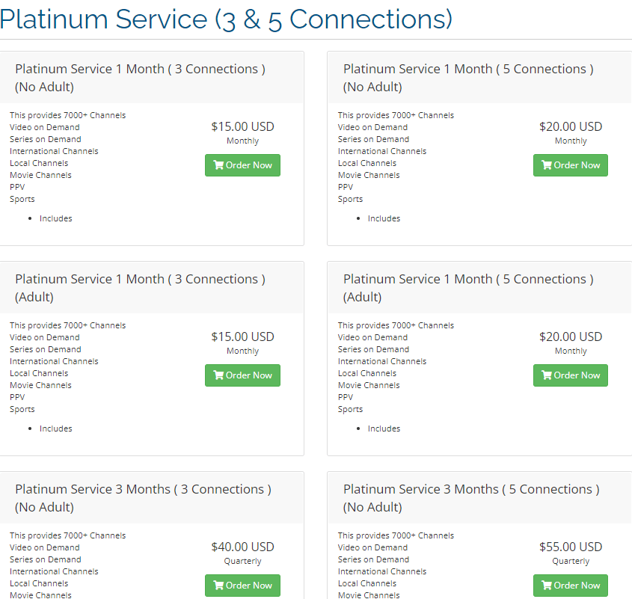The height and width of the screenshot is (599, 632).
Task: Click Includes bullet in 5 Connections Adult card
Action: (x=384, y=428)
